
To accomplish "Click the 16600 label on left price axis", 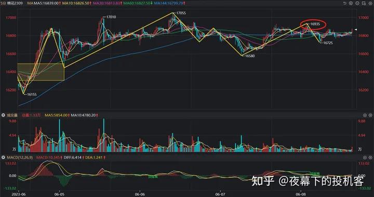I will click(x=11, y=54).
